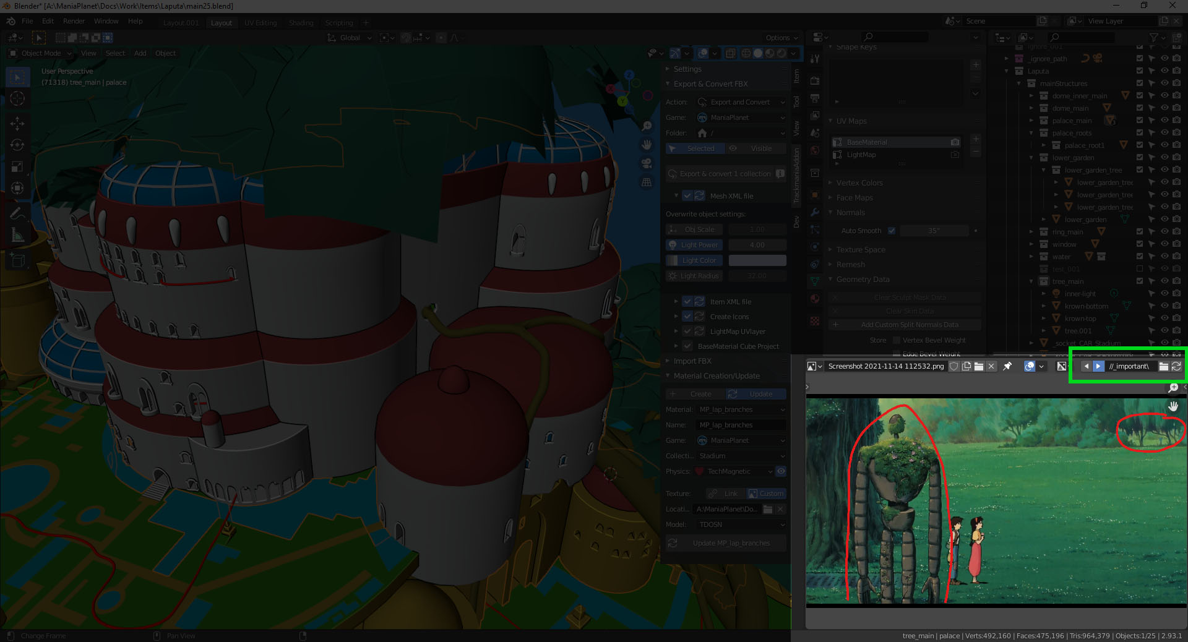Expand the Vertex Colors panel

point(859,183)
